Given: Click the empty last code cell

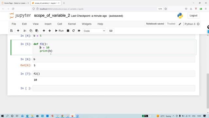Looking at the screenshot, I should [114, 88].
